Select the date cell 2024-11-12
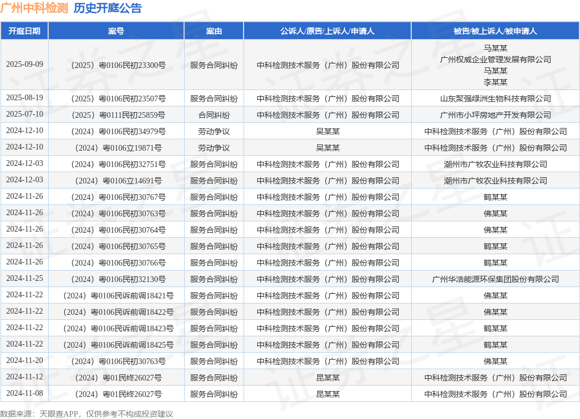The height and width of the screenshot is (419, 580). 24,377
